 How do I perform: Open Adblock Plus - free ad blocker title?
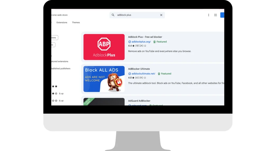tap(145, 37)
